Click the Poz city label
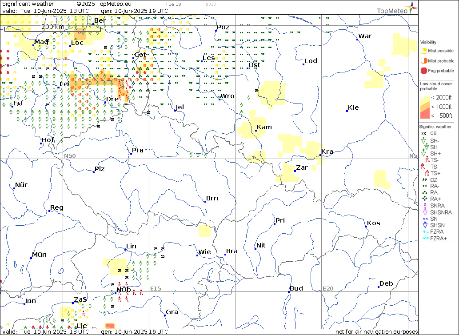 (223, 27)
